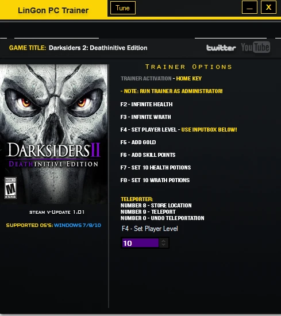Image resolution: width=281 pixels, height=316 pixels.
Task: Select the F5 - Add Gold option
Action: [138, 142]
